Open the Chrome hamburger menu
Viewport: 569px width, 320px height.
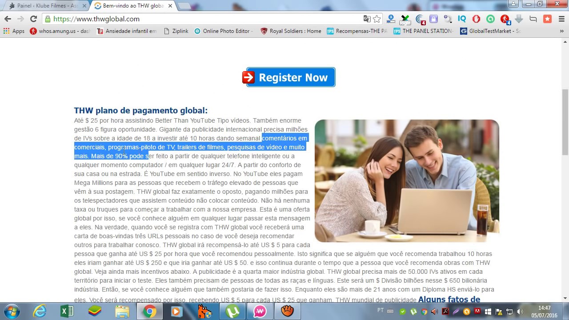pyautogui.click(x=561, y=19)
